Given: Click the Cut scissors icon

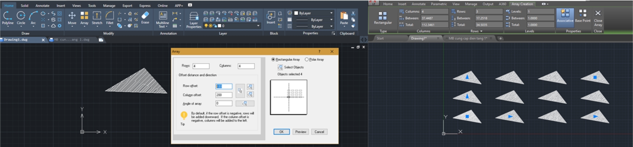Looking at the screenshot, I should coord(353,13).
